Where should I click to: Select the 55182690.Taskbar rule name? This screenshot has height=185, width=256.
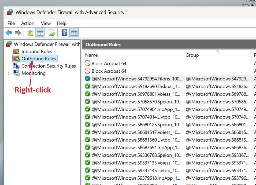[x=136, y=86]
